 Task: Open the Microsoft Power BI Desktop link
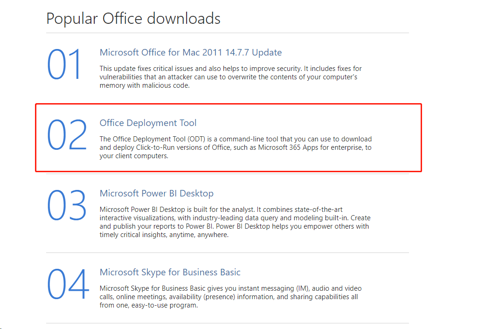[157, 193]
